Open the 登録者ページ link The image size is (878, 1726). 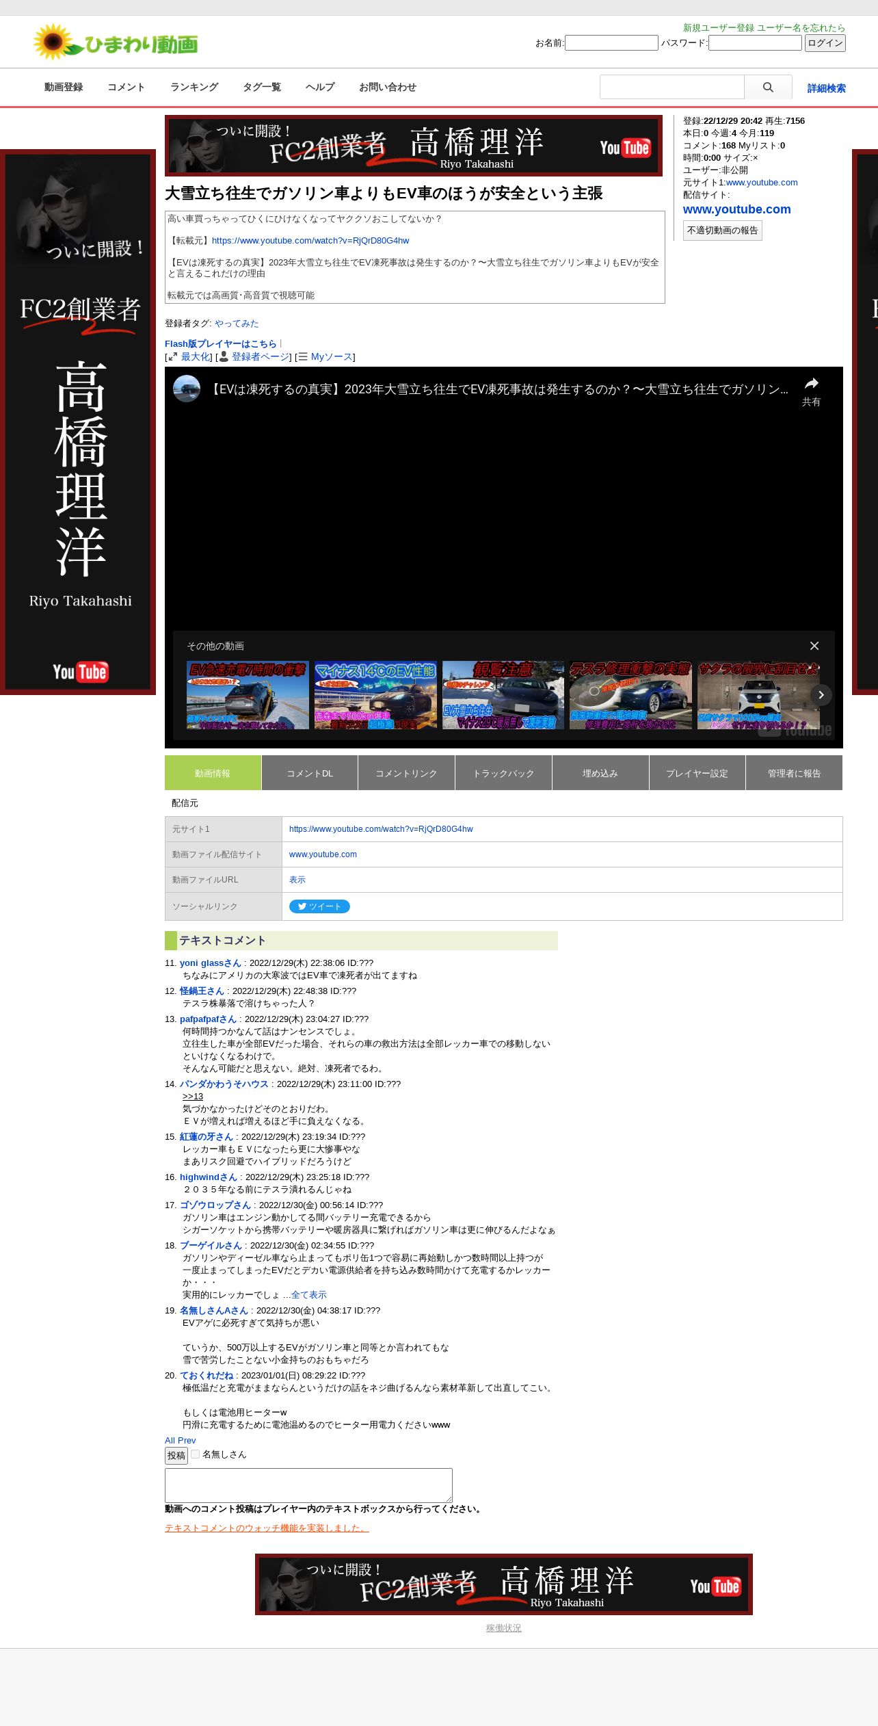[x=261, y=356]
